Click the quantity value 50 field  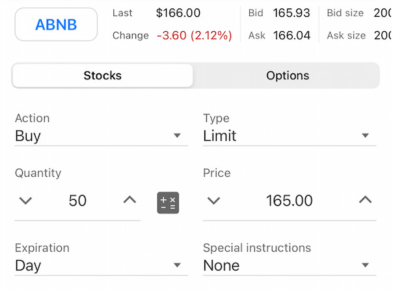tap(77, 201)
